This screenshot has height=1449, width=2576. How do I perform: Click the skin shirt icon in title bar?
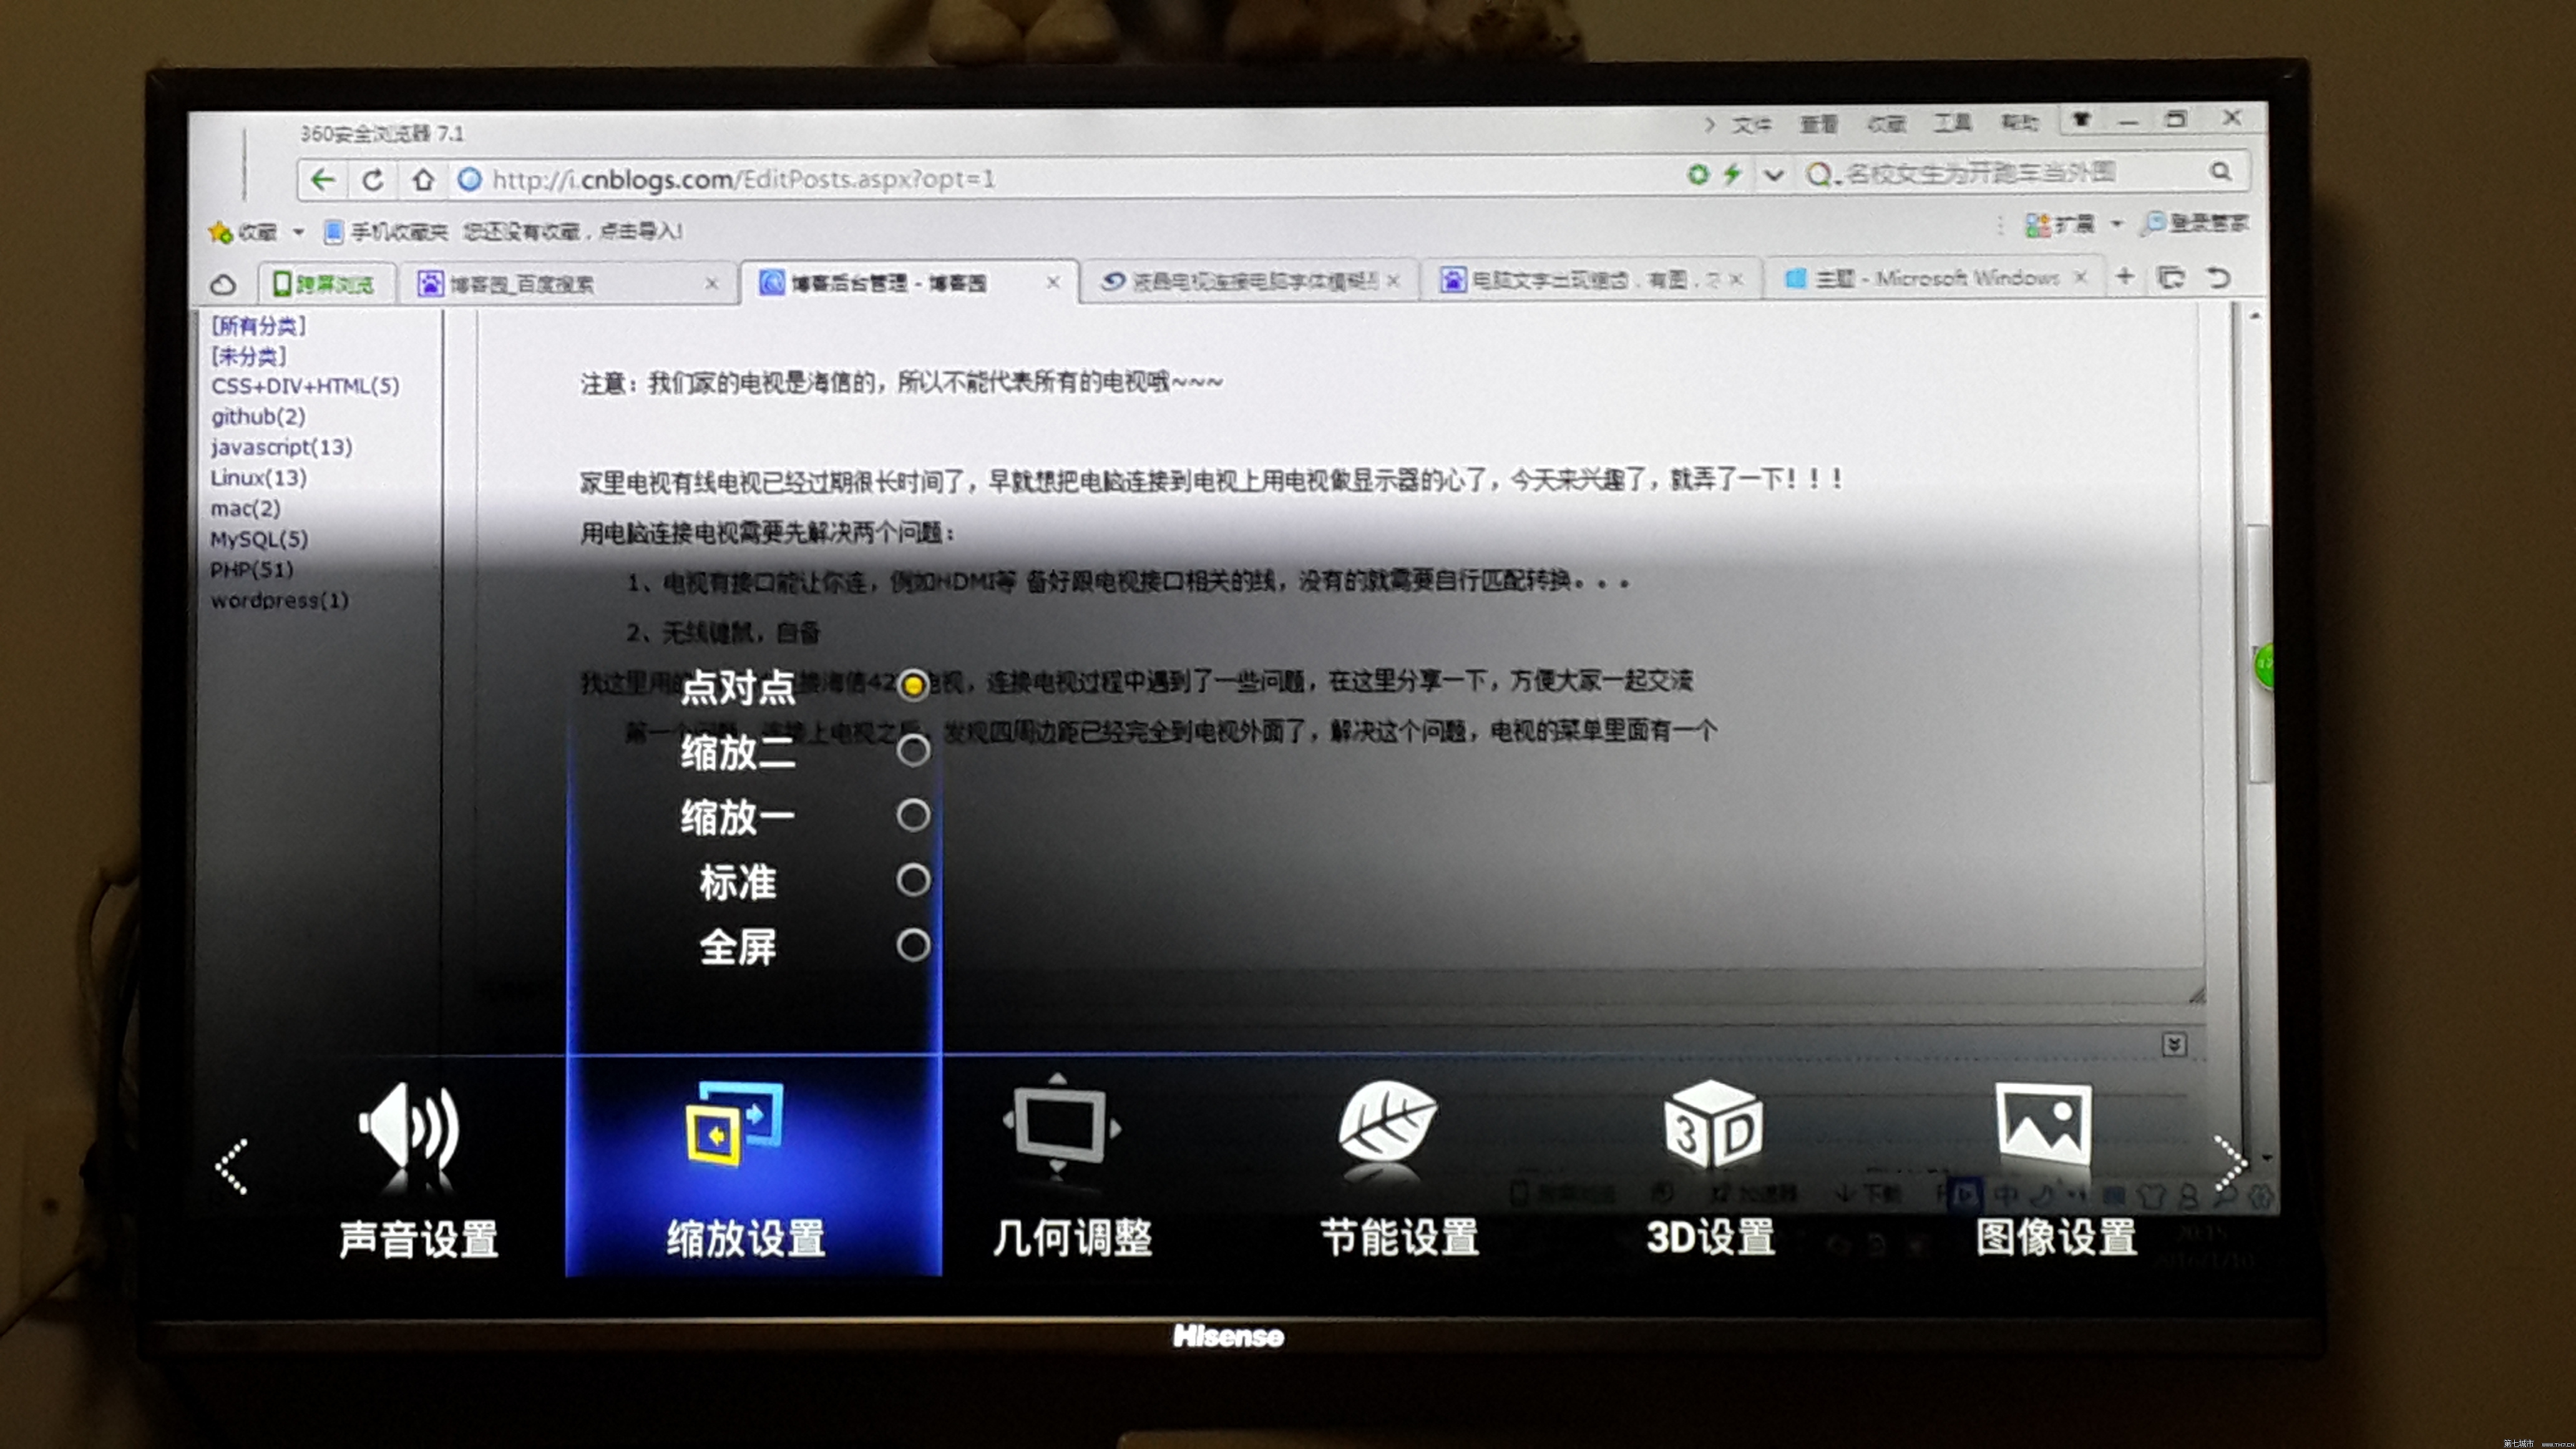click(x=2081, y=120)
